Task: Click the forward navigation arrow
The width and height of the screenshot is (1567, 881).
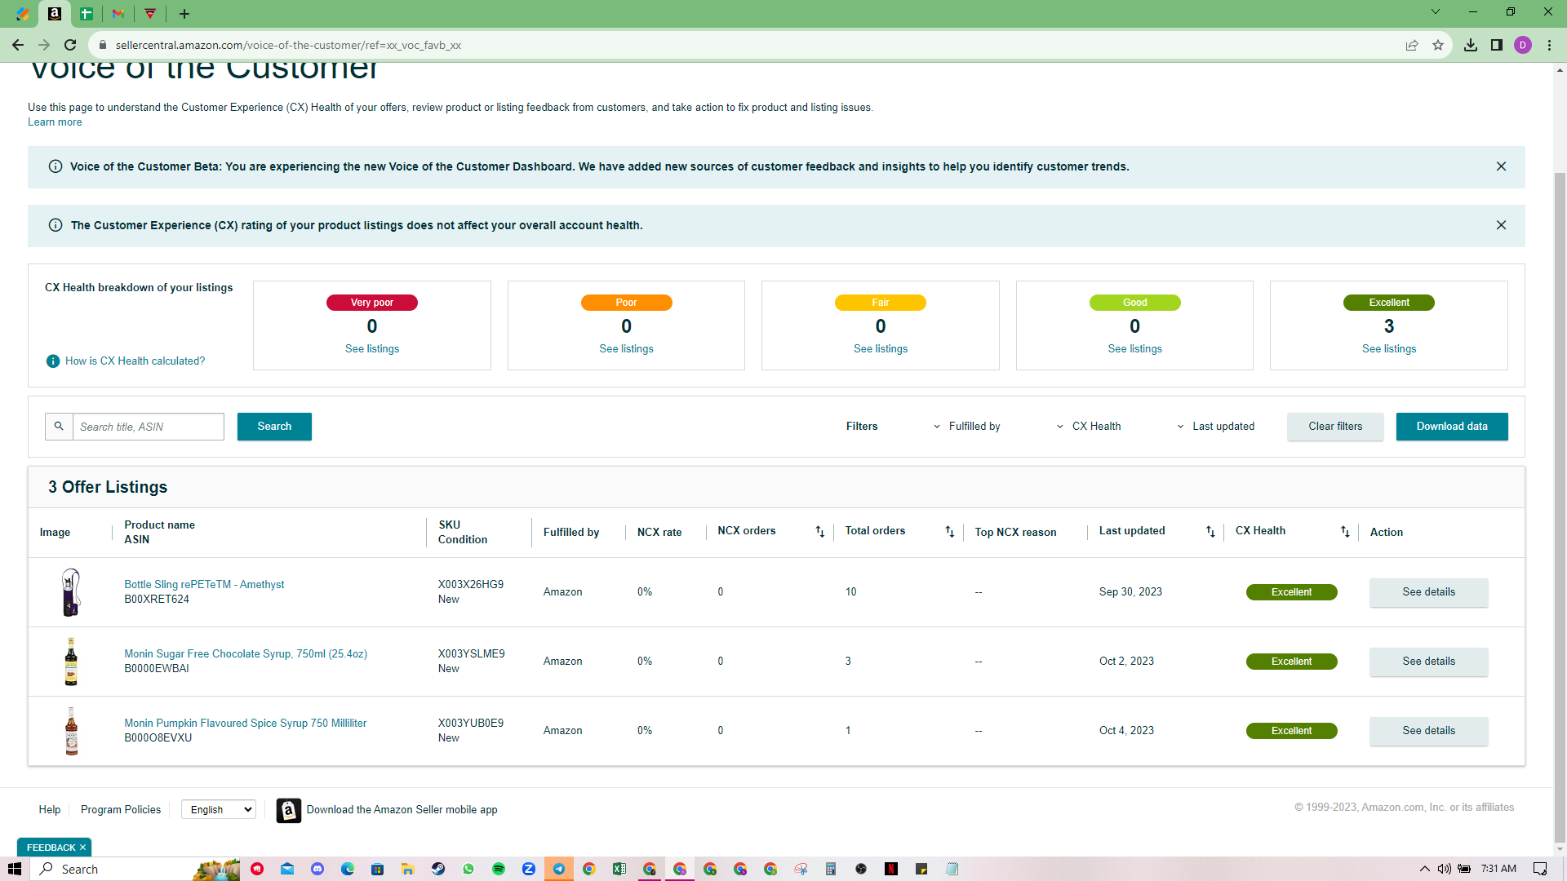Action: pyautogui.click(x=44, y=45)
